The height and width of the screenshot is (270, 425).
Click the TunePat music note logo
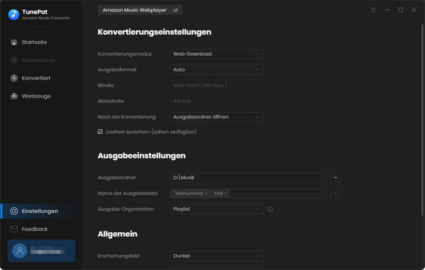point(13,15)
